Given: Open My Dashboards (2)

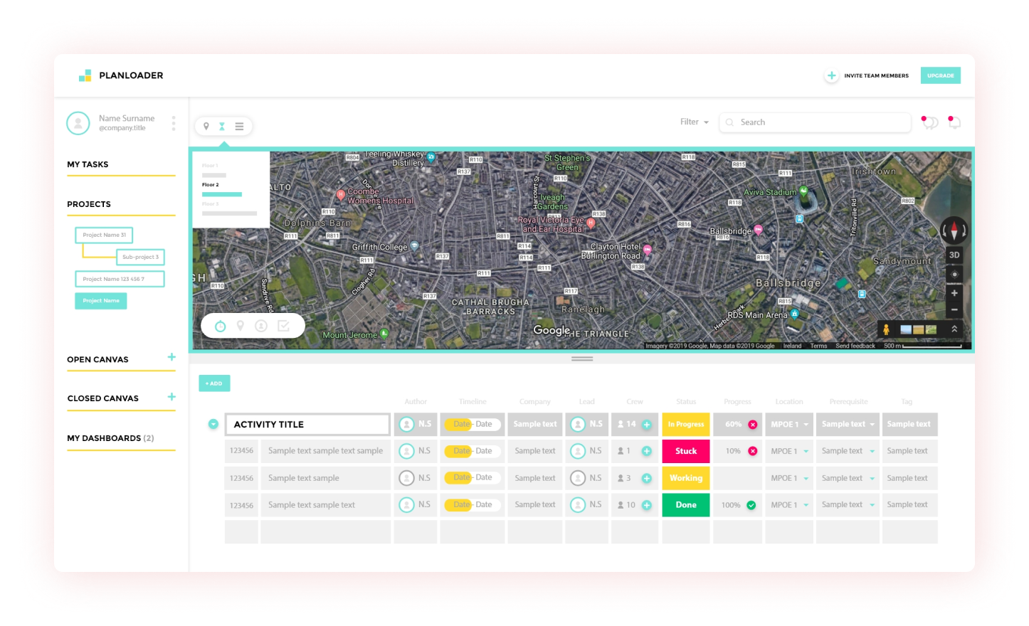Looking at the screenshot, I should 110,438.
